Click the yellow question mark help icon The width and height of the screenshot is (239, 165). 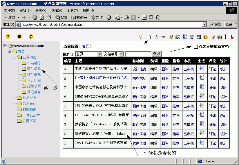pyautogui.click(x=8, y=36)
